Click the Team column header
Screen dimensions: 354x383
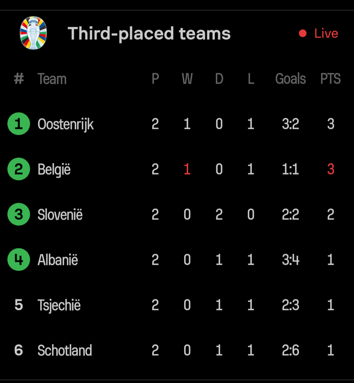click(52, 79)
